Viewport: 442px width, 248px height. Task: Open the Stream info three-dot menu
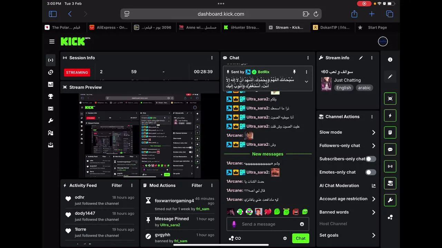point(372,58)
